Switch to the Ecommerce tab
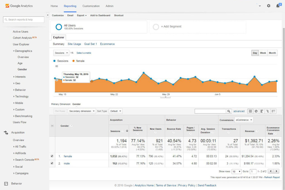285x190 pixels. click(107, 44)
